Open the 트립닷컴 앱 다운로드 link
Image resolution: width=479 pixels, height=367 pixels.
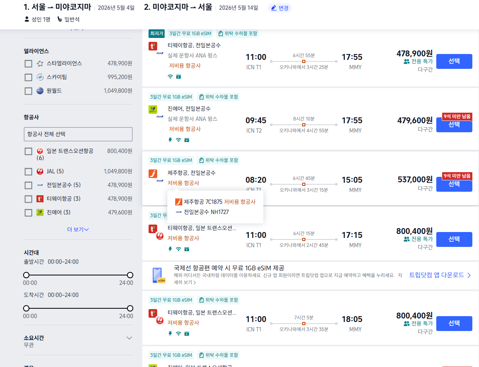point(440,275)
